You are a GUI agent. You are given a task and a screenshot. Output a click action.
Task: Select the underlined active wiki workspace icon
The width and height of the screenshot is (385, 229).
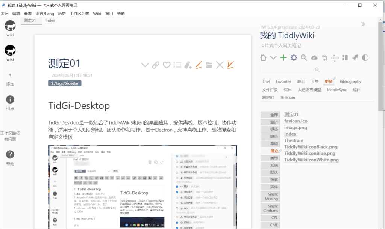tap(10, 50)
